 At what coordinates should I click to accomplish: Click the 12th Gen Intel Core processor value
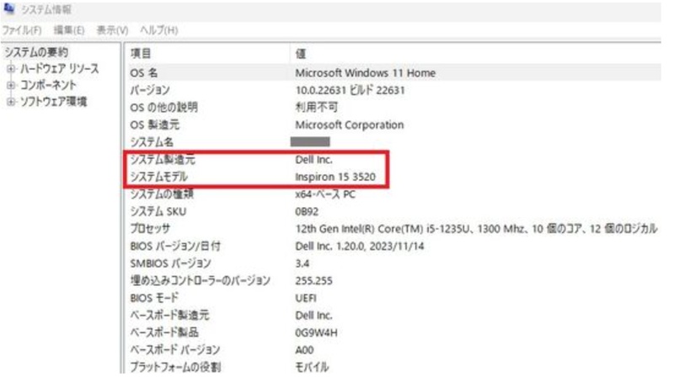tap(476, 229)
